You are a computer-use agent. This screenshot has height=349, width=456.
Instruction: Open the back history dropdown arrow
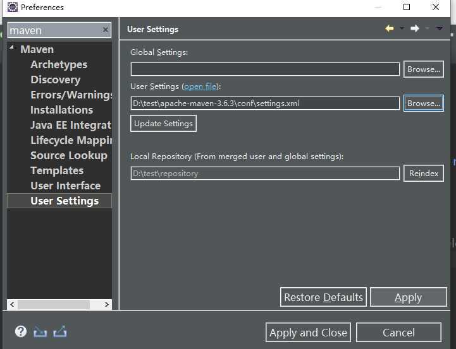[402, 28]
